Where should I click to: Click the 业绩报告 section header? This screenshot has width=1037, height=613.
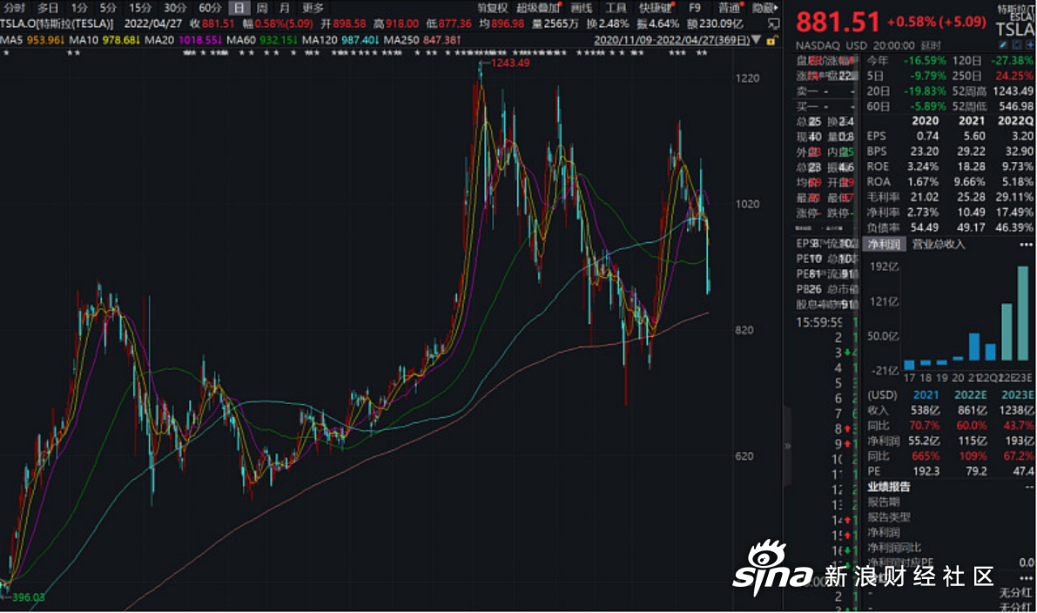click(889, 487)
